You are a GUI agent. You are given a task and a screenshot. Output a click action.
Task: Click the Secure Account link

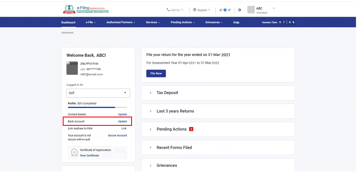(117, 135)
